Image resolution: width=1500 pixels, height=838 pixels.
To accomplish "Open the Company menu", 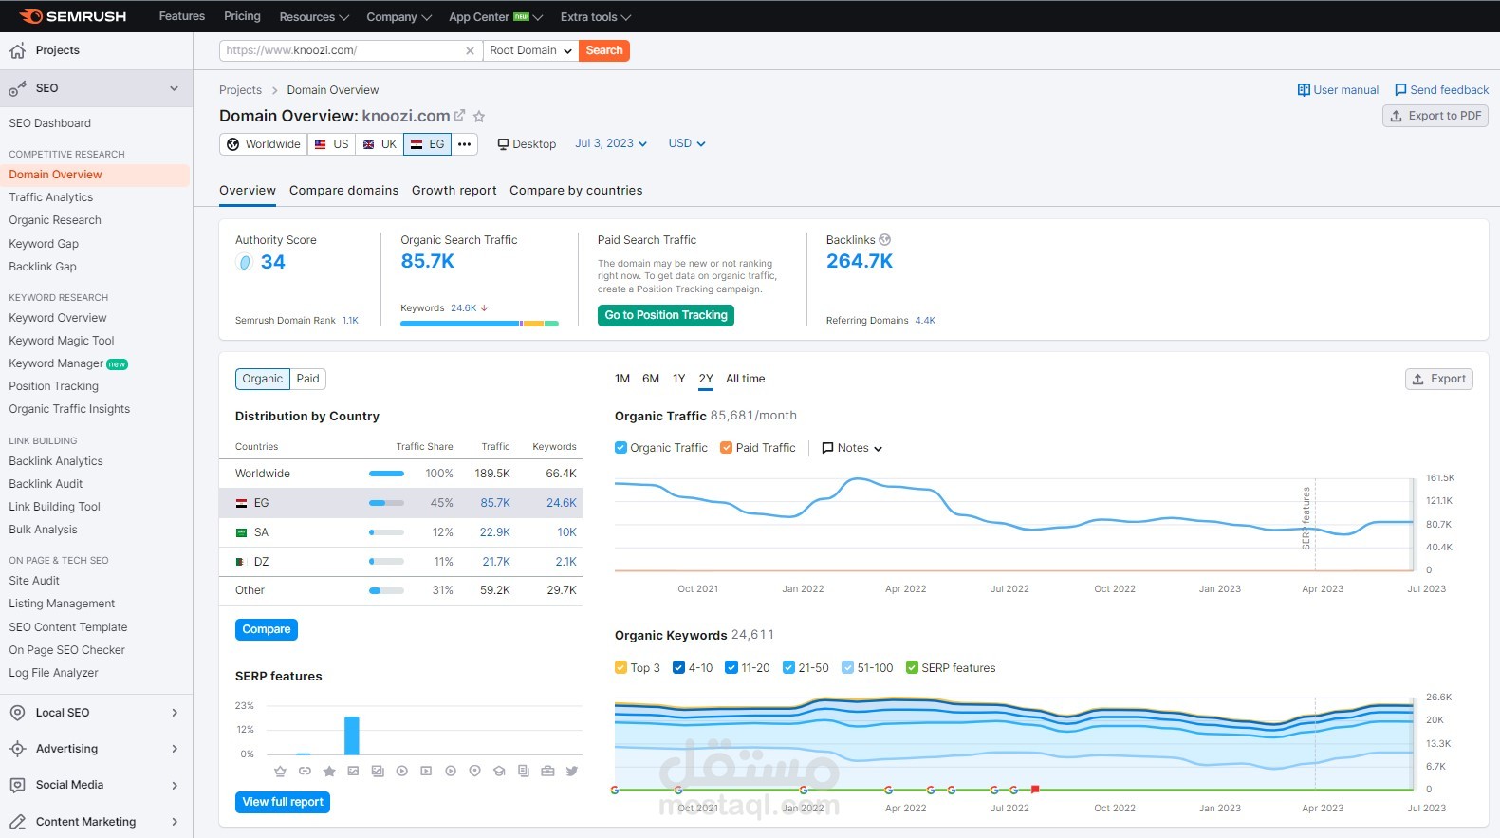I will [x=398, y=17].
